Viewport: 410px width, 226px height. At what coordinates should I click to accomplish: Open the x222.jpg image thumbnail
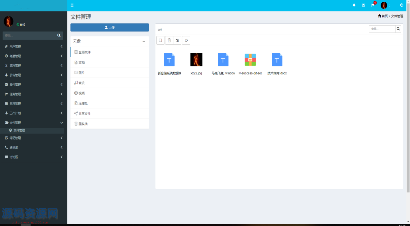[196, 60]
